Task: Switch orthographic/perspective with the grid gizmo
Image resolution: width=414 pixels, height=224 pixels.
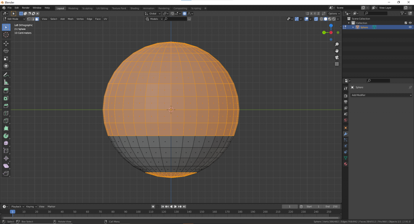Action: [337, 64]
